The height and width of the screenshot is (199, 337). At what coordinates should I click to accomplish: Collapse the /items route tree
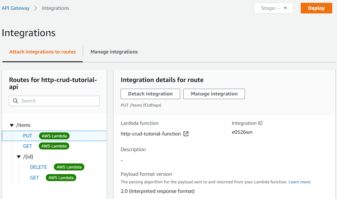pos(12,125)
